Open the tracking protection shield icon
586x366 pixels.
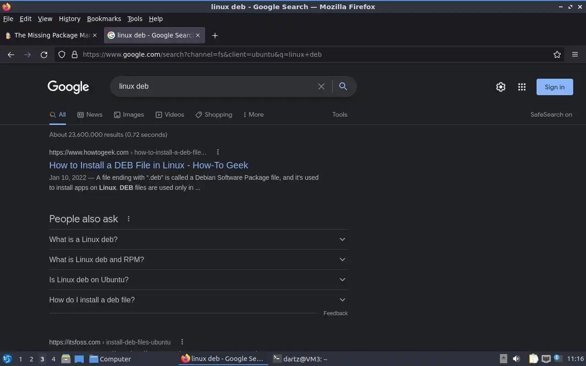(x=62, y=54)
